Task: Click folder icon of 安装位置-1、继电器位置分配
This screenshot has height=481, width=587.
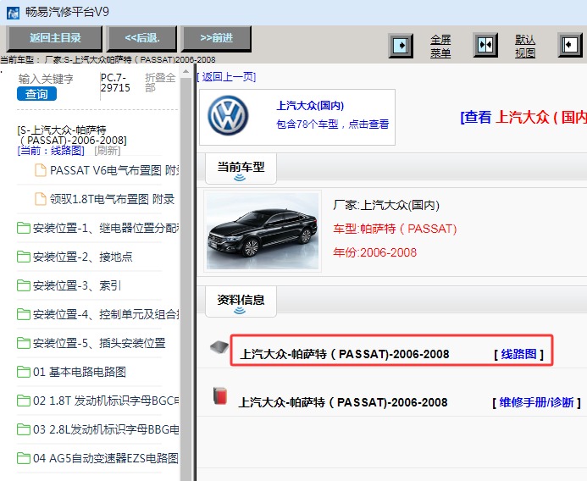Action: tap(24, 228)
